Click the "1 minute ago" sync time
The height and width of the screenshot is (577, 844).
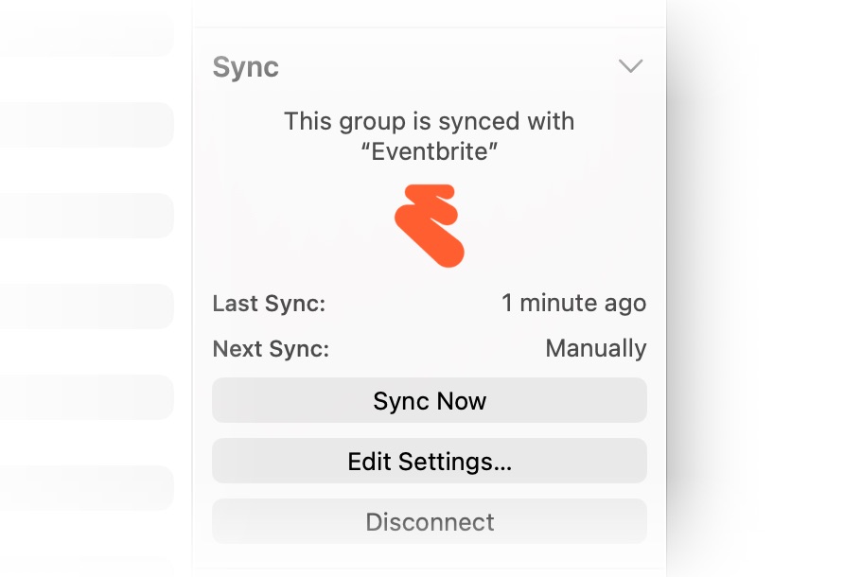tap(573, 304)
